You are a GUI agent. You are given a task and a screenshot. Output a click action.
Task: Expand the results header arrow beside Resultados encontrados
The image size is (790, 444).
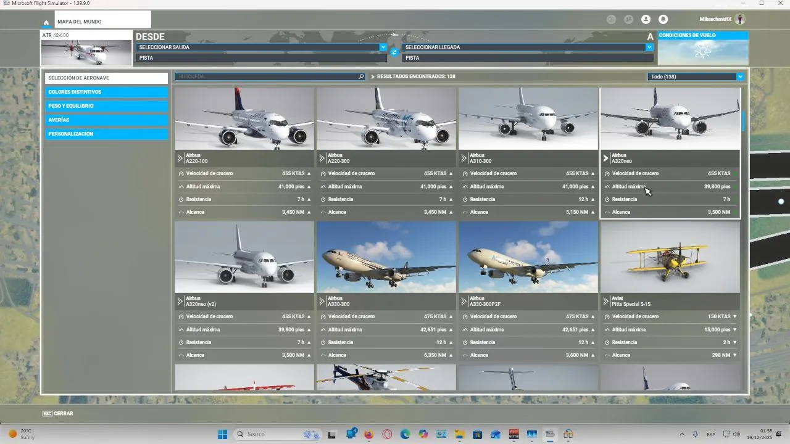[x=373, y=77]
